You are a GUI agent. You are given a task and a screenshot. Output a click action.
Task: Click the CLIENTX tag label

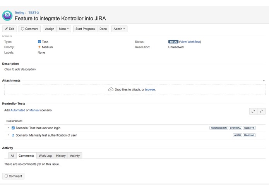pyautogui.click(x=249, y=128)
